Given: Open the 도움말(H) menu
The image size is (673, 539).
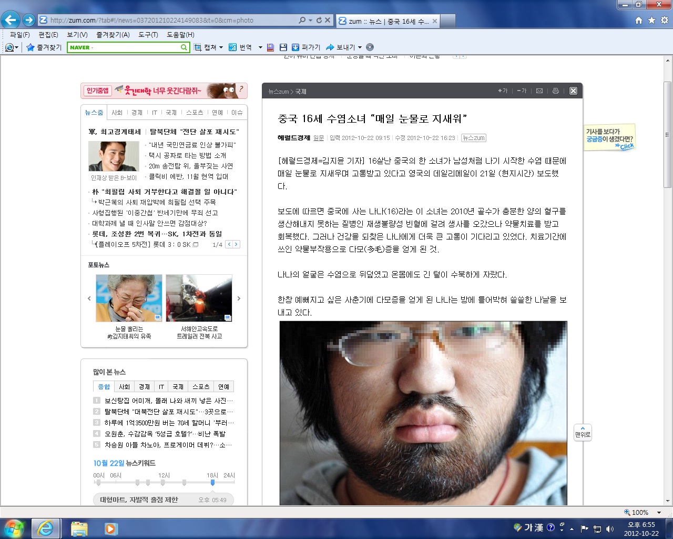Looking at the screenshot, I should point(180,35).
